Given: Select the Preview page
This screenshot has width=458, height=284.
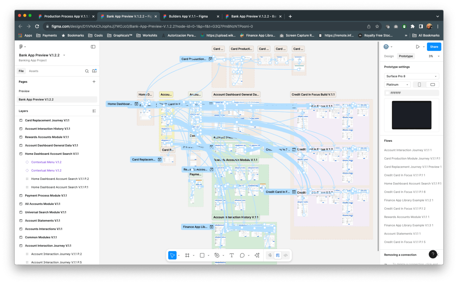Looking at the screenshot, I should tap(24, 91).
